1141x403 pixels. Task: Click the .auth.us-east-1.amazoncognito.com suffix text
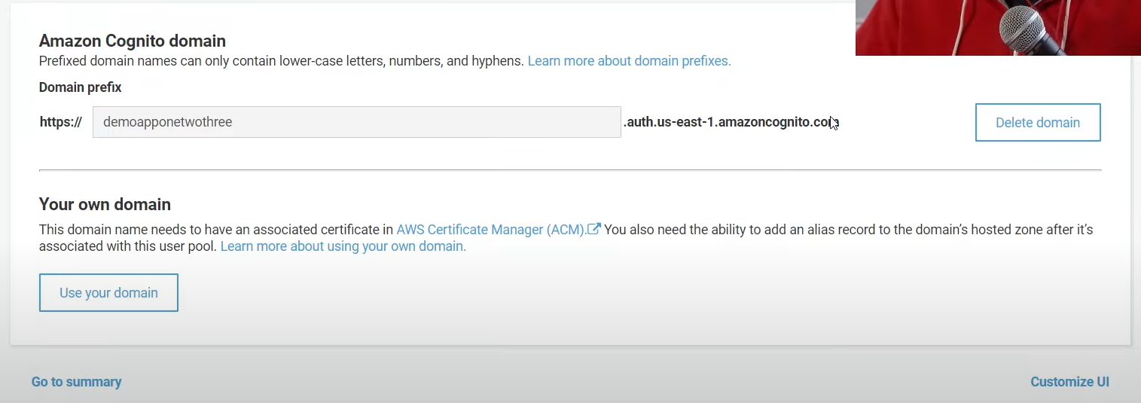click(x=731, y=122)
